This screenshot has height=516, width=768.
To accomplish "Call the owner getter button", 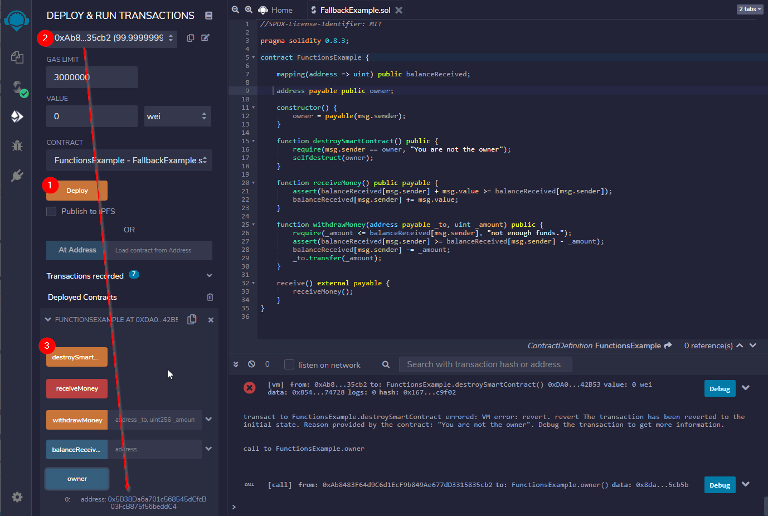I will pyautogui.click(x=77, y=479).
